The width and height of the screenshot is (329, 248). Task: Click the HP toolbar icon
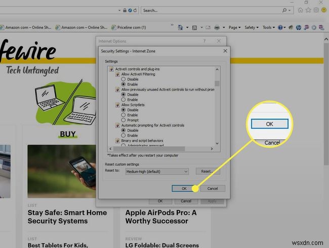tap(298, 27)
